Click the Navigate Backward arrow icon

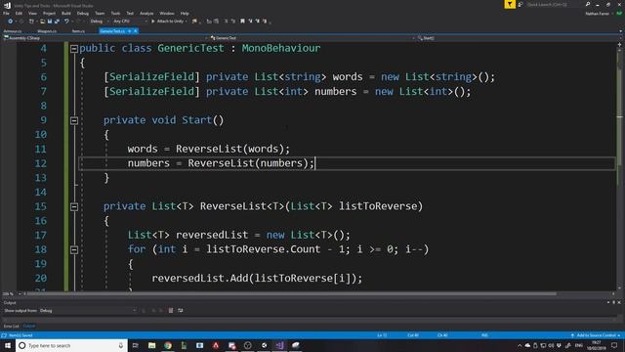[11, 22]
